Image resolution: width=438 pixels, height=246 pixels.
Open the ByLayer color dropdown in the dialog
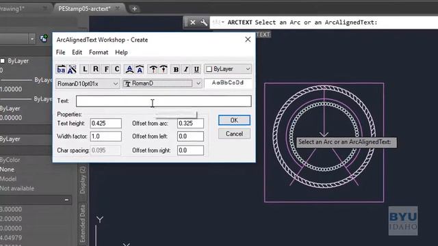click(228, 69)
